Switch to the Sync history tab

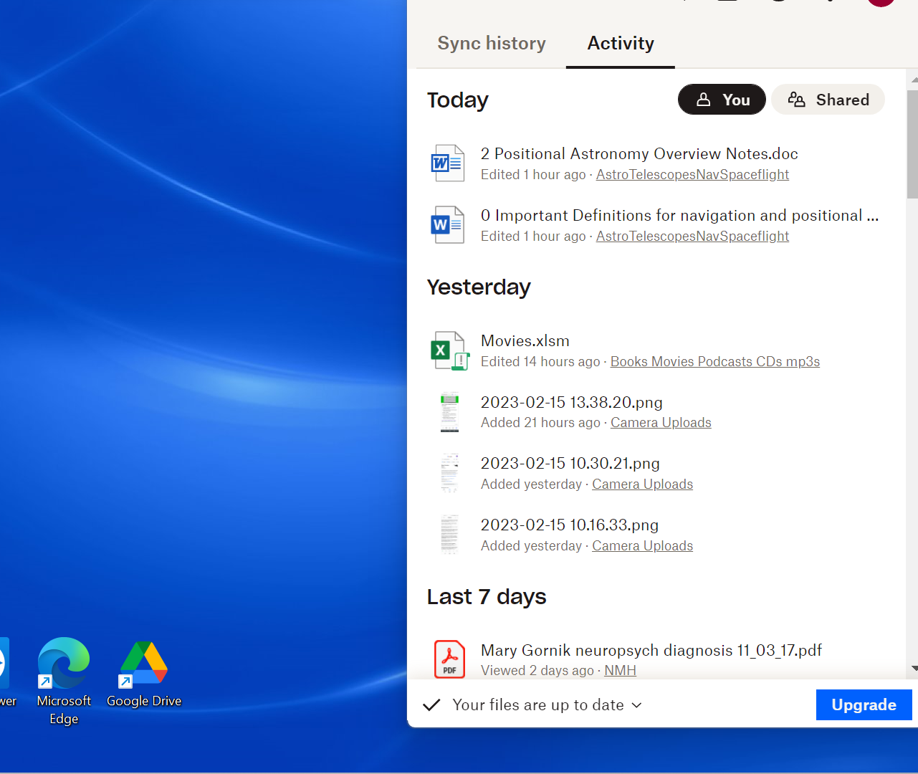point(492,43)
